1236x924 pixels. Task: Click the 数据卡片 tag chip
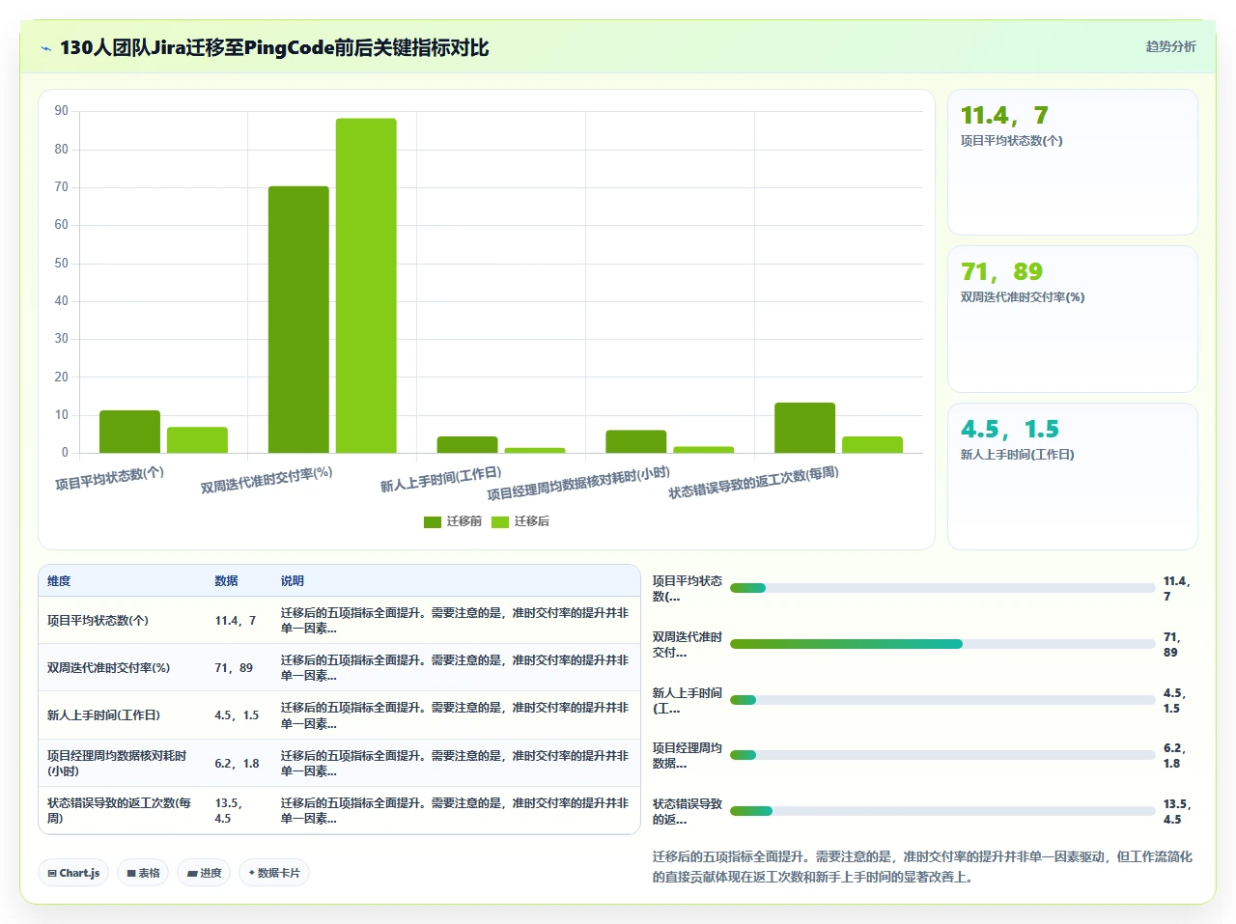274,873
